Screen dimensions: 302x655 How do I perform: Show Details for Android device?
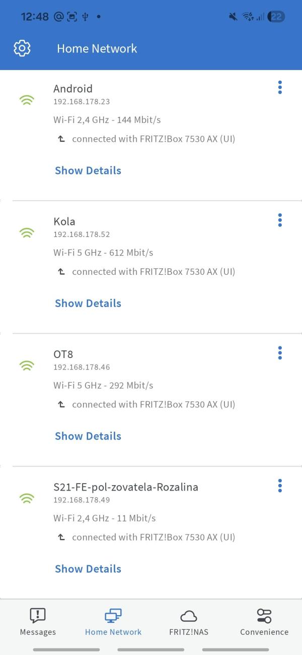(x=88, y=170)
